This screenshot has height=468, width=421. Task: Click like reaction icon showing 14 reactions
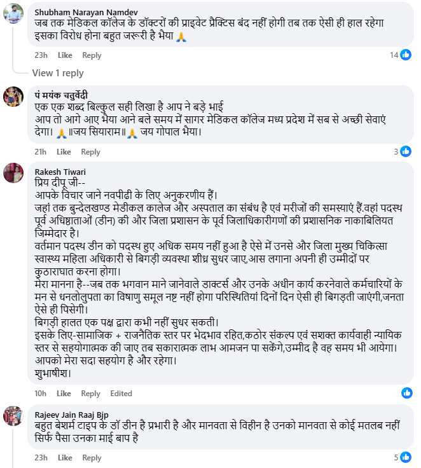[x=406, y=55]
